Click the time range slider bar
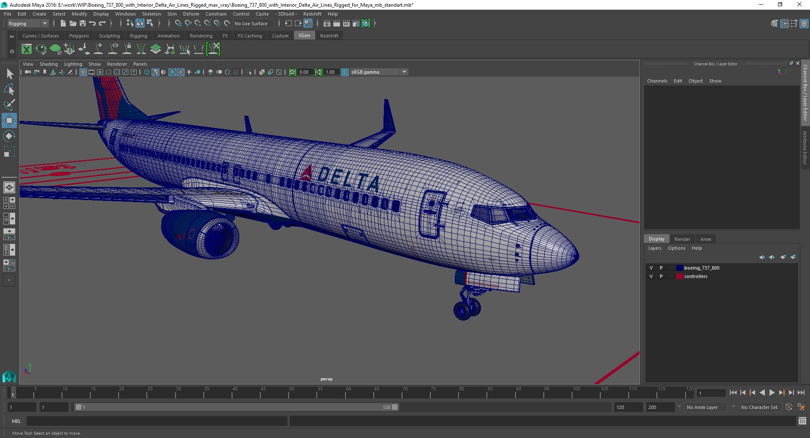810x438 pixels. [236, 407]
